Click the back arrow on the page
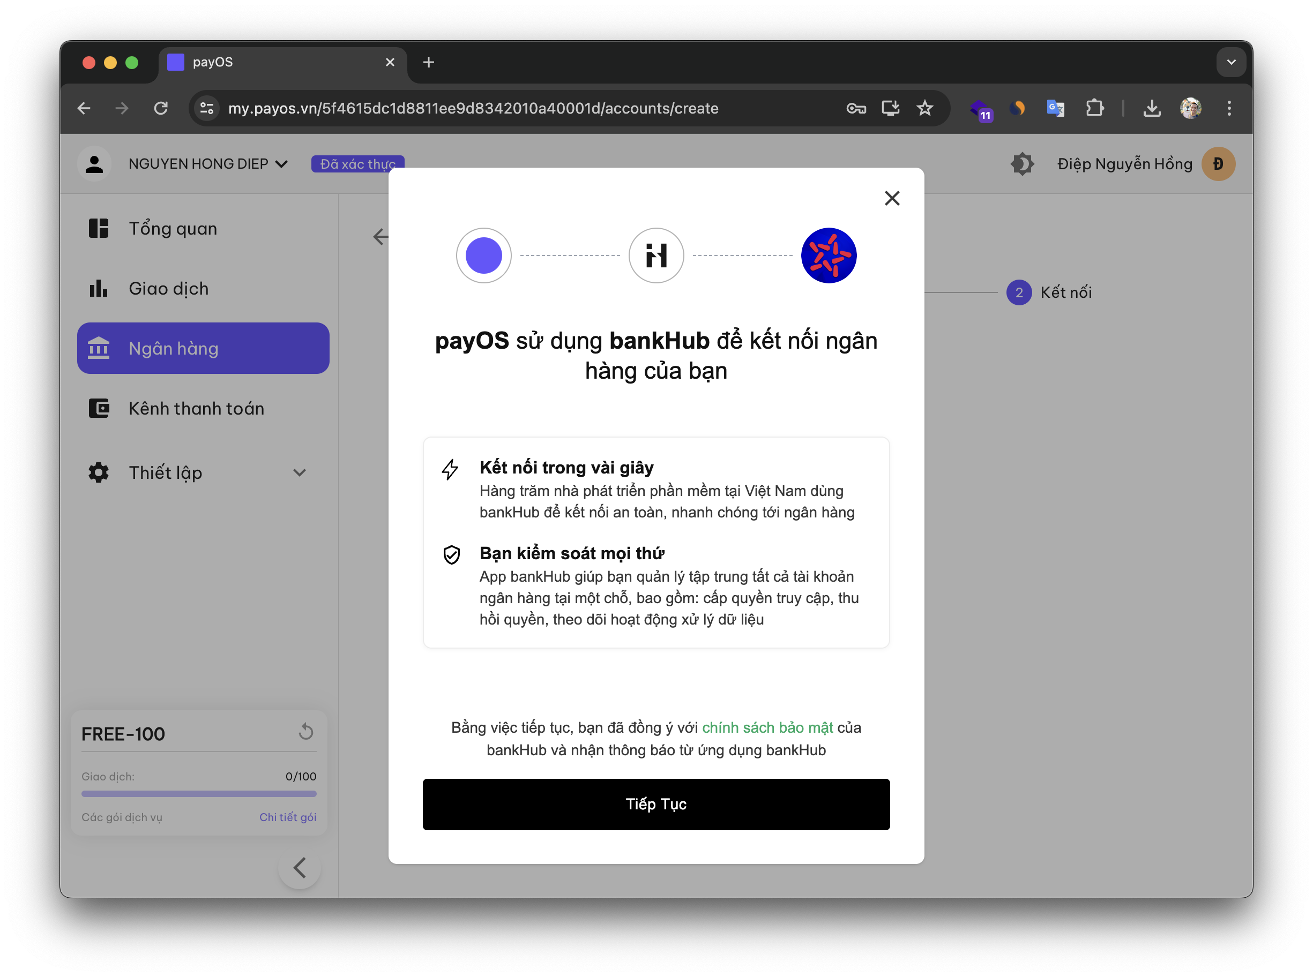This screenshot has width=1313, height=977. coord(381,237)
